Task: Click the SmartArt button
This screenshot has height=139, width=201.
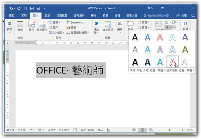Action: click(x=75, y=23)
